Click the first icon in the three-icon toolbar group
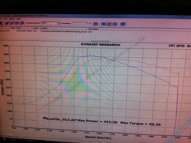 tap(103, 24)
